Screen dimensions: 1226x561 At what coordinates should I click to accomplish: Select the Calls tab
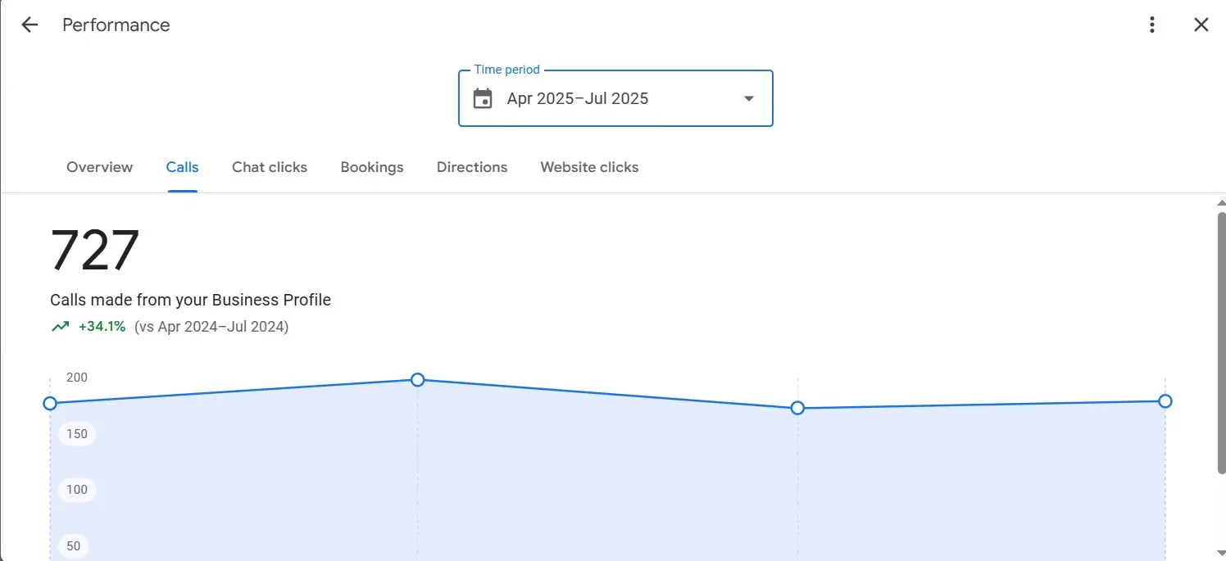point(182,167)
